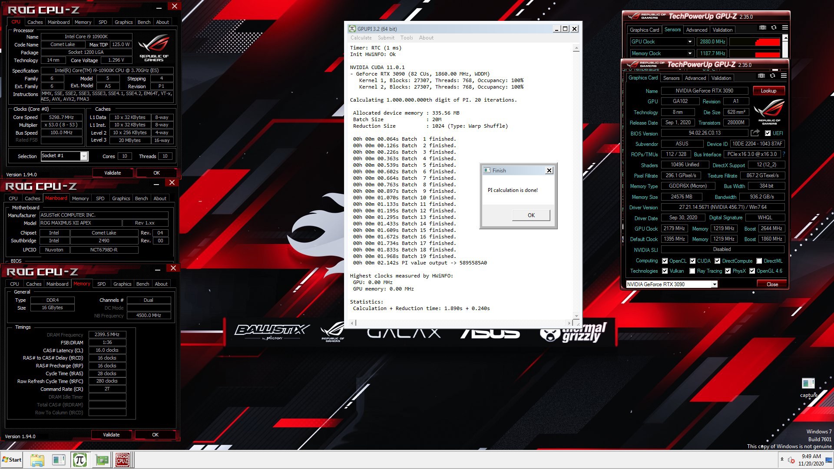Click the screenshot camera icon in front GPU-Z

pyautogui.click(x=761, y=76)
